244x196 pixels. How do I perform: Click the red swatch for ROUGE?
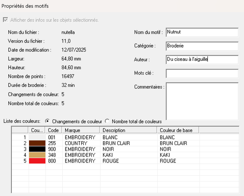click(37, 161)
